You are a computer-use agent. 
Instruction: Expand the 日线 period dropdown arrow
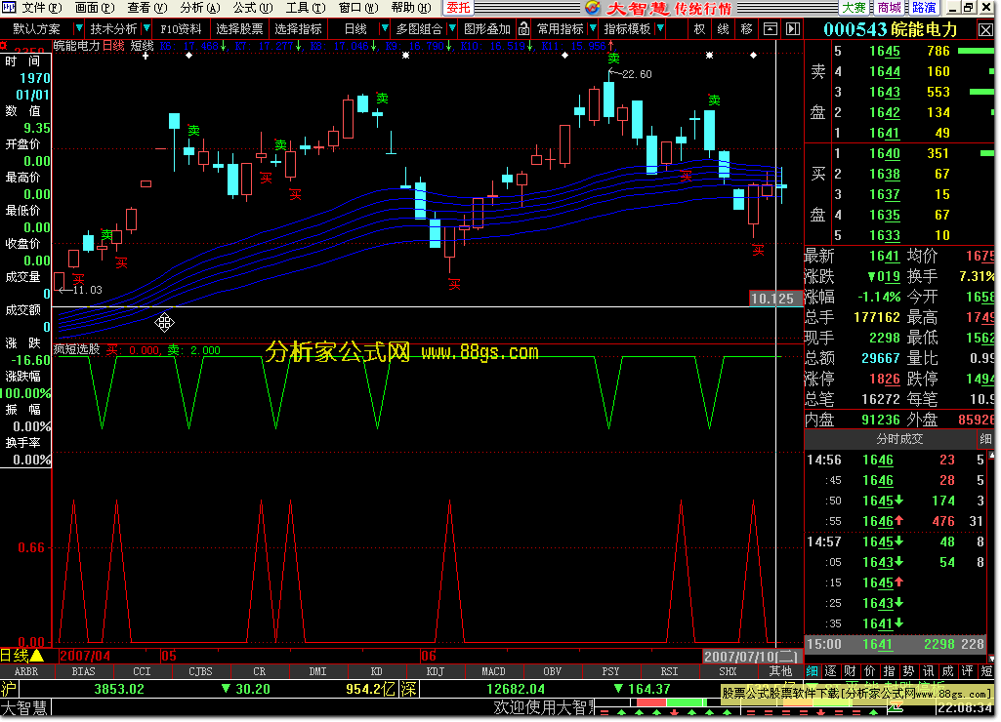(385, 28)
